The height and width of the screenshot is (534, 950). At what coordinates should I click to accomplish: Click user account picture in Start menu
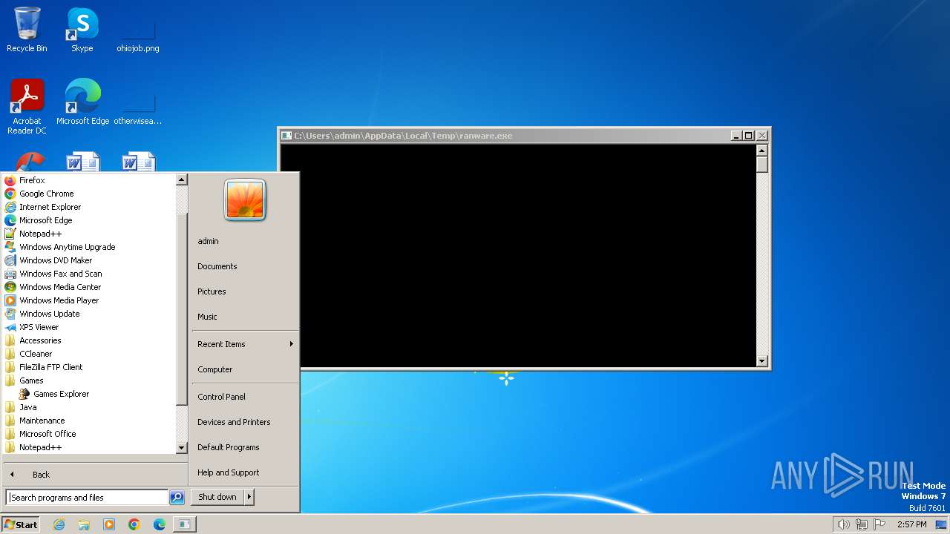point(245,200)
